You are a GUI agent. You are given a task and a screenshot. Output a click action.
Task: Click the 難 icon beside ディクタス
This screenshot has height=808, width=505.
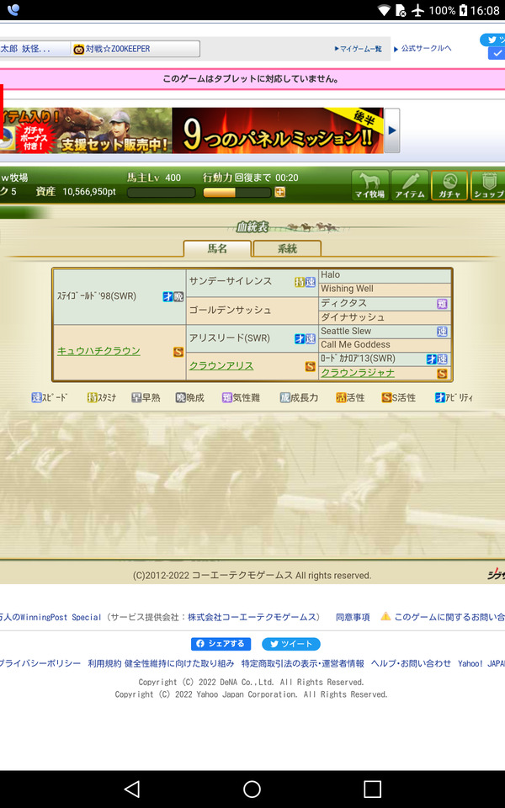442,304
